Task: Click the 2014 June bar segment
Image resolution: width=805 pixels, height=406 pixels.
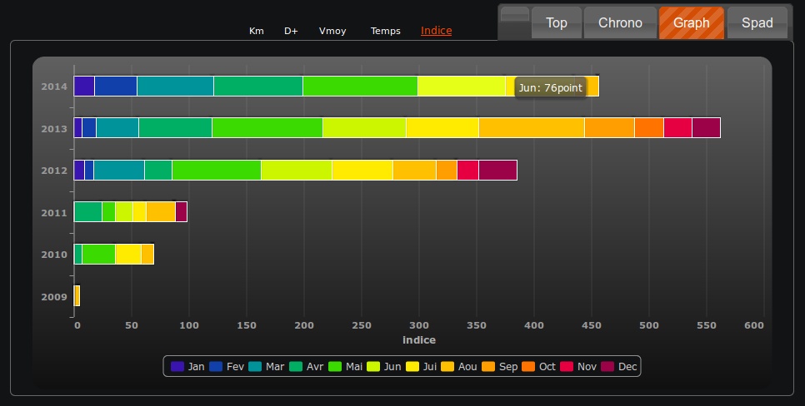Action: tap(462, 87)
